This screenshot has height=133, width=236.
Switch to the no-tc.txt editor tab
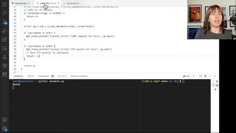point(73,3)
